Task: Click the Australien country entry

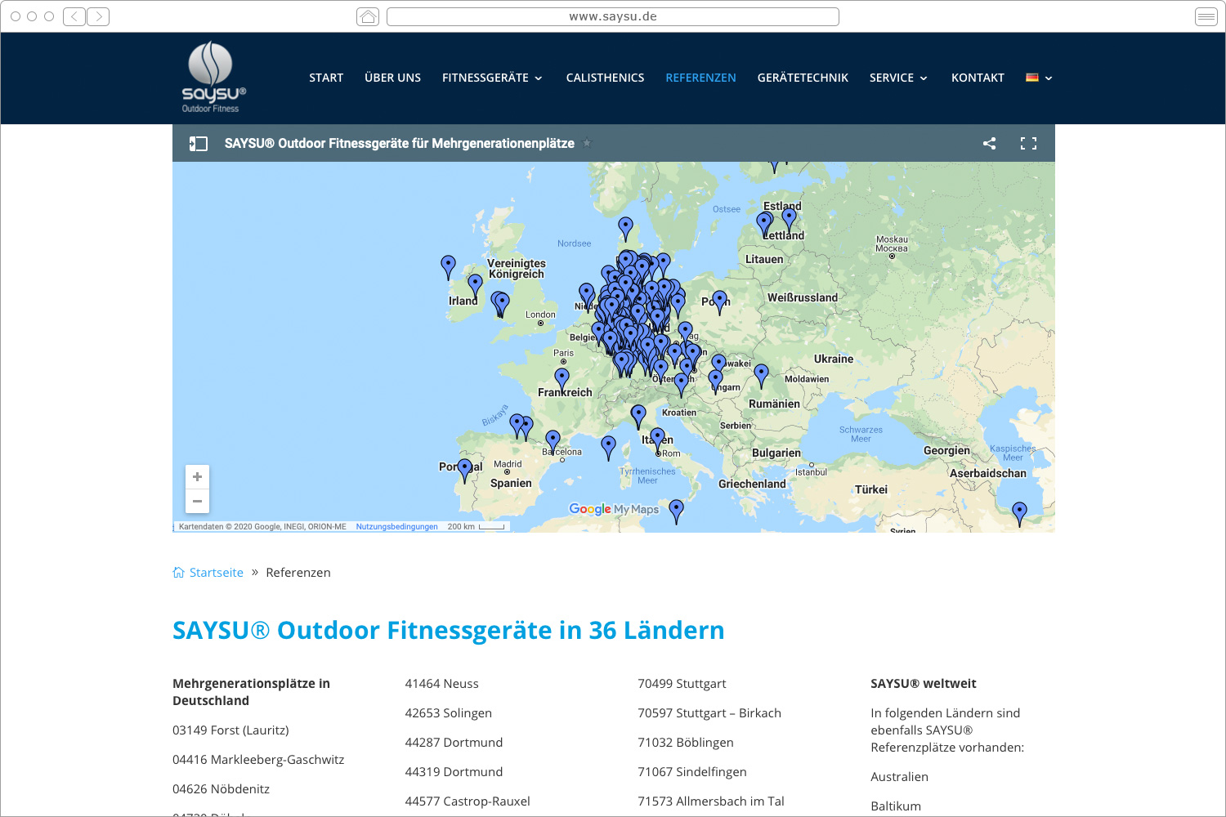Action: click(899, 777)
